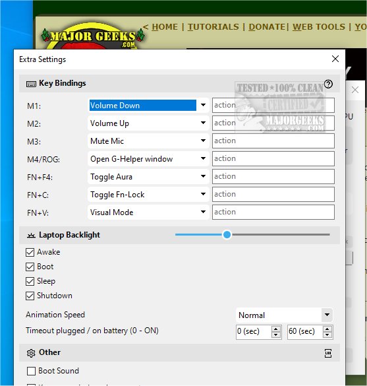This screenshot has height=386, width=367.
Task: Open the FN+F4 Toggle Aura dropdown
Action: click(148, 177)
